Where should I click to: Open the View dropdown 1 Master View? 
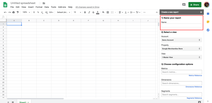(x=182, y=57)
